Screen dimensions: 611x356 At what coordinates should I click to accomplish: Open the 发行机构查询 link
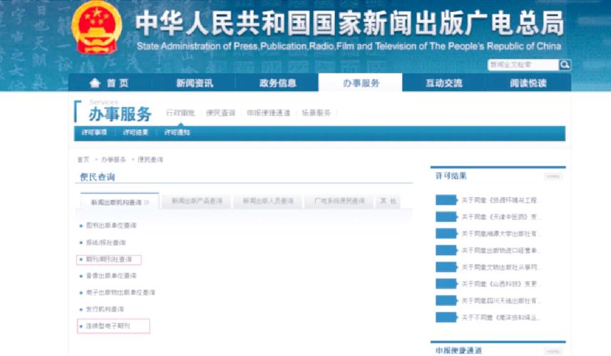point(105,309)
